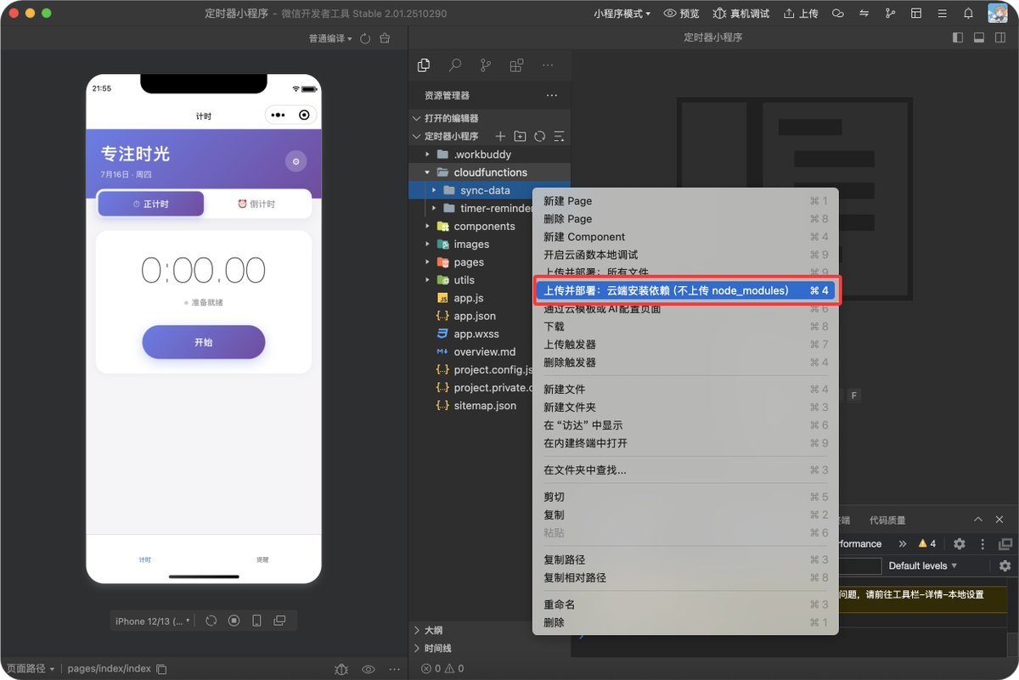This screenshot has width=1019, height=680.
Task: Toggle the left sidebar layout icon
Action: coord(958,37)
